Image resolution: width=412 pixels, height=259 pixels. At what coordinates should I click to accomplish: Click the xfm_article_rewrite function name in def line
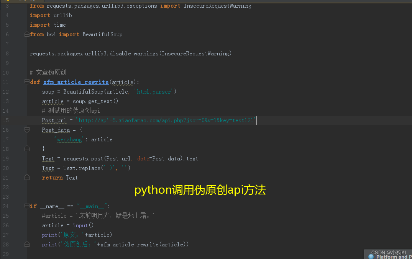pos(76,82)
